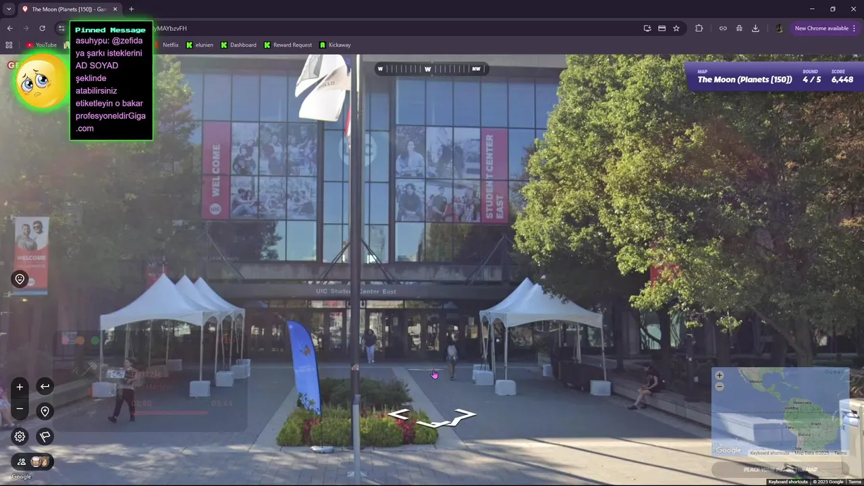Open the YouTube bookmark

[x=42, y=45]
